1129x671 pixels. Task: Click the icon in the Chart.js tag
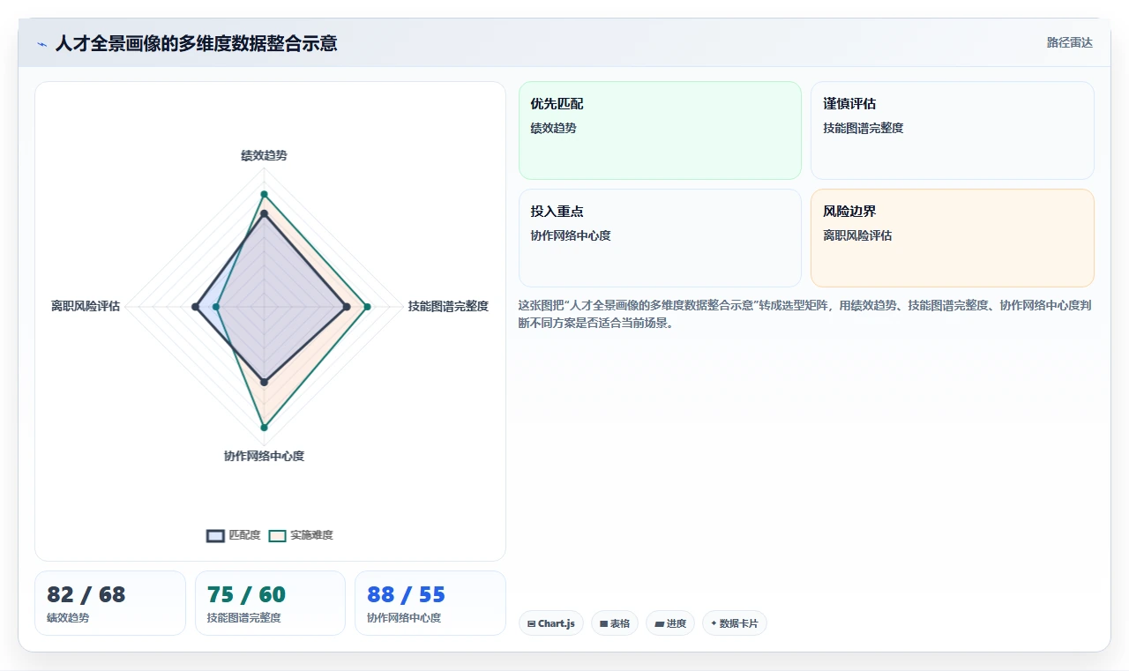tap(532, 623)
